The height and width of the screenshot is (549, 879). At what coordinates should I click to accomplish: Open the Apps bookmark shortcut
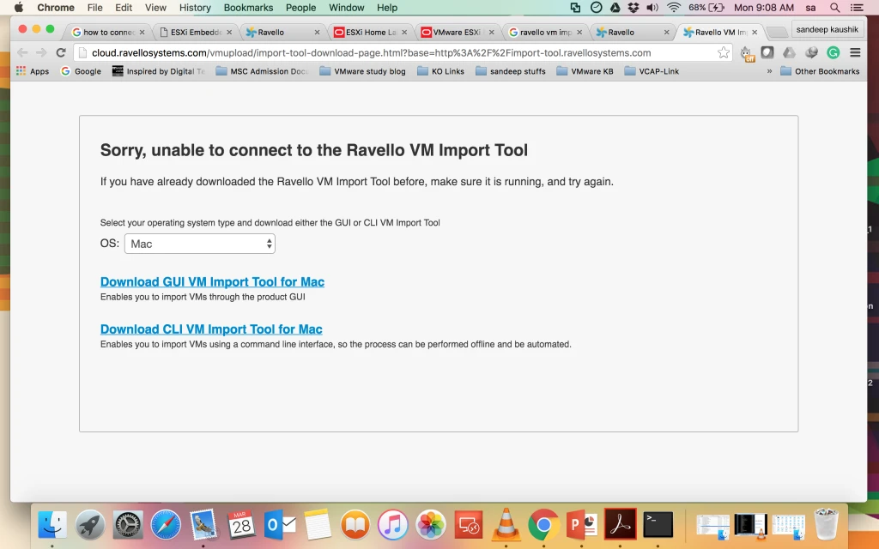pyautogui.click(x=33, y=71)
